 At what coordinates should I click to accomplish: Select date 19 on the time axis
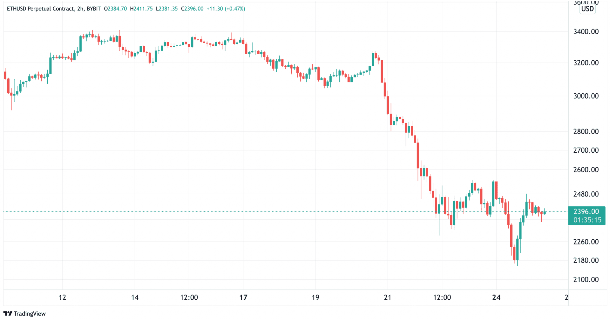(315, 298)
